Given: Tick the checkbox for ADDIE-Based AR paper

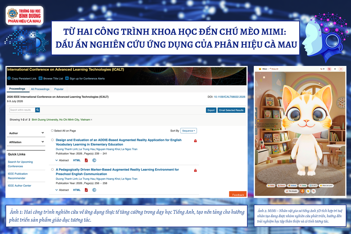Looking at the screenshot, I should (x=52, y=140).
